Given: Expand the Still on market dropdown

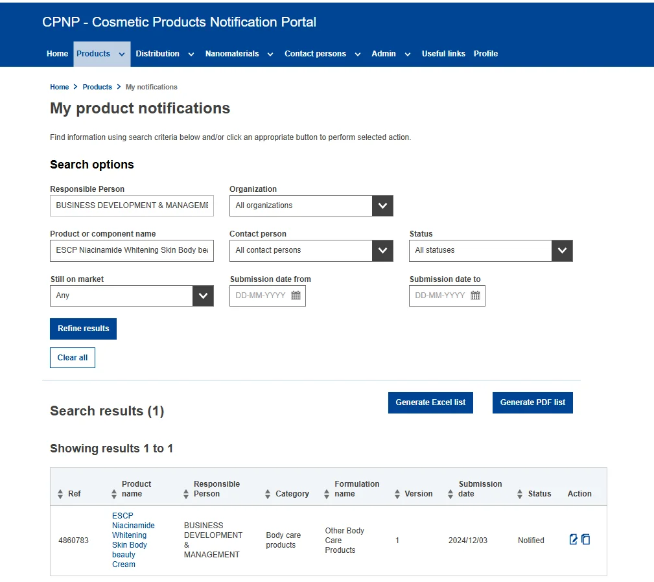Looking at the screenshot, I should point(203,296).
